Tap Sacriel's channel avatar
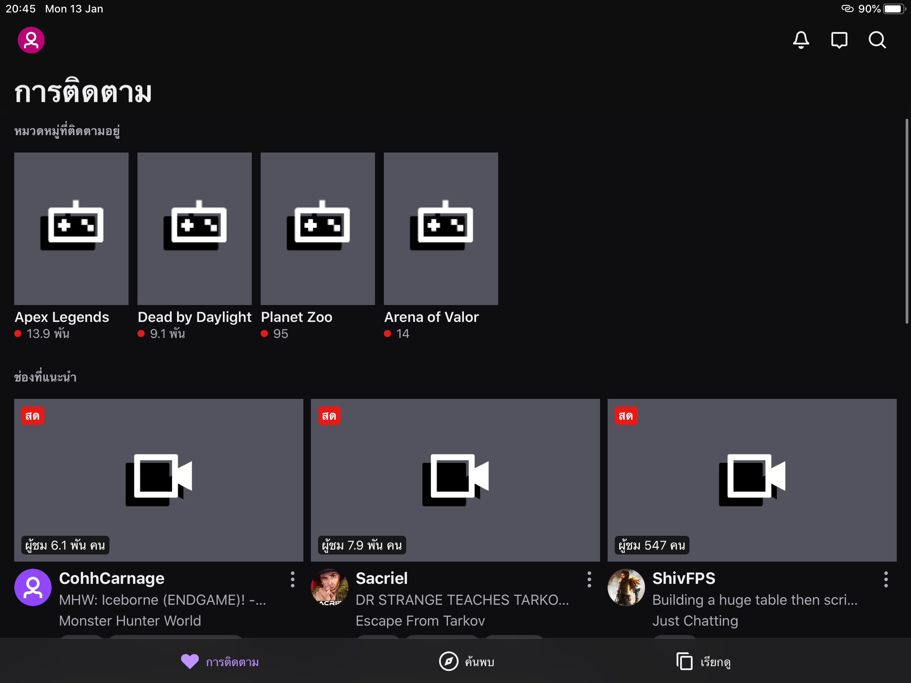This screenshot has height=683, width=911. pos(330,587)
